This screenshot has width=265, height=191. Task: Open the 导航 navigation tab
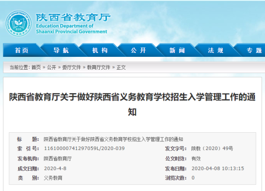[61, 50]
